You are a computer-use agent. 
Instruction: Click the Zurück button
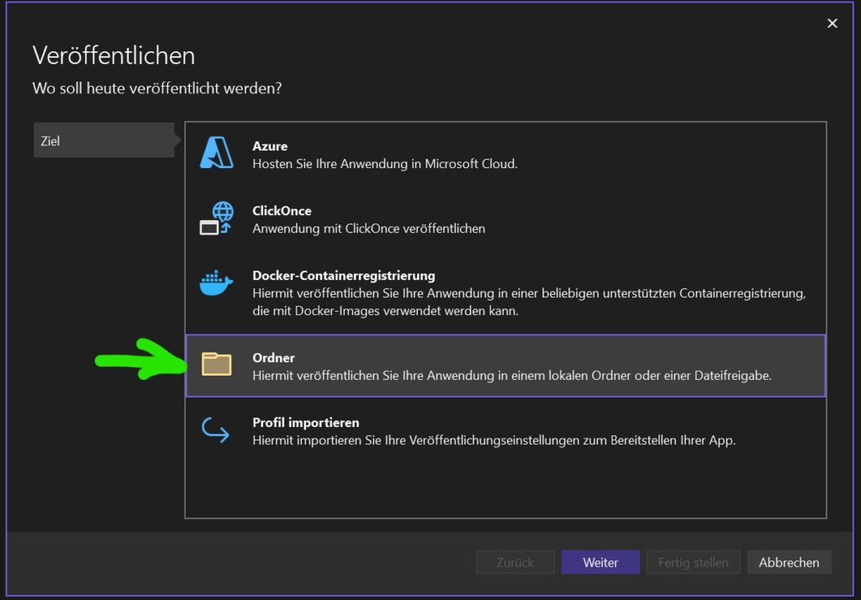[x=515, y=562]
